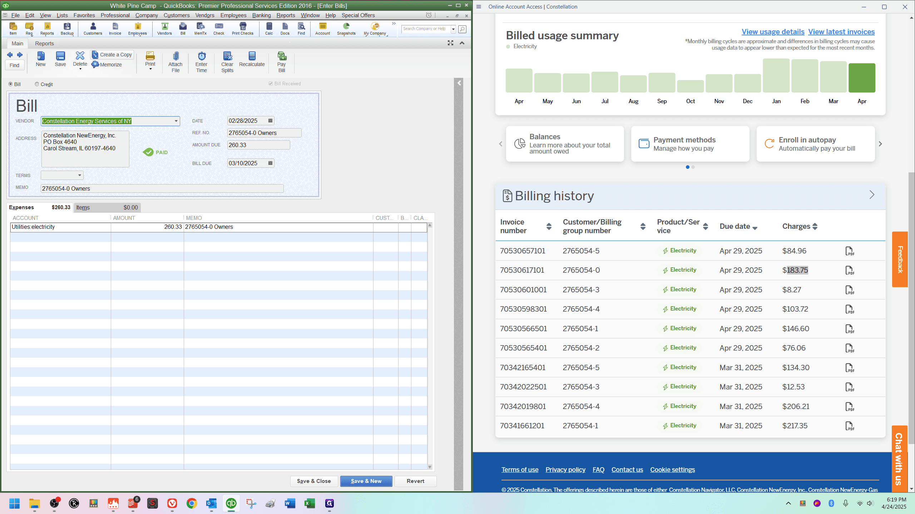Screen dimensions: 915x514
Task: Open the Print Checks toolbar icon
Action: 242,29
